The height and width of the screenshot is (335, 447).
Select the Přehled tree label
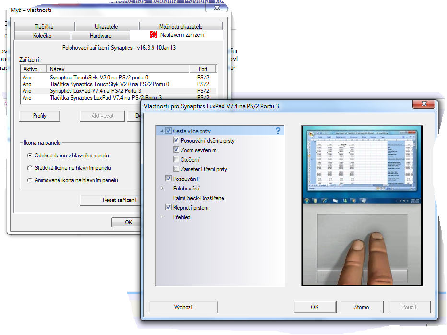tap(182, 217)
